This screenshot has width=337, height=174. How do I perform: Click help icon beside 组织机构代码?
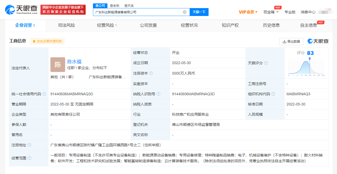[273, 94]
